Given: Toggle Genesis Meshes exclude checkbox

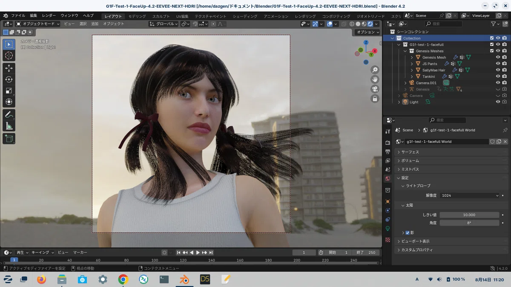Looking at the screenshot, I should pyautogui.click(x=491, y=51).
